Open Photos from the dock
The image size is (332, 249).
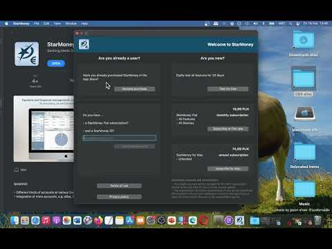tap(67, 221)
